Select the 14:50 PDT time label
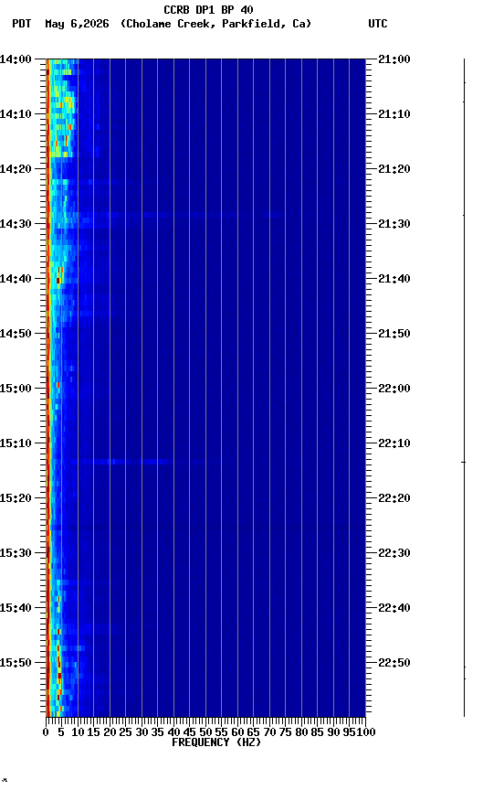Image resolution: width=504 pixels, height=790 pixels. pyautogui.click(x=16, y=334)
